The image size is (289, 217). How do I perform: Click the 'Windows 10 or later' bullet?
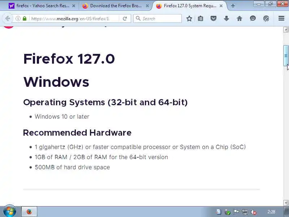[62, 116]
